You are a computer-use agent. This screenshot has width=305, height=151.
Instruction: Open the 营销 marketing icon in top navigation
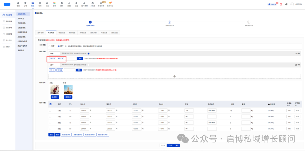click(x=55, y=3)
